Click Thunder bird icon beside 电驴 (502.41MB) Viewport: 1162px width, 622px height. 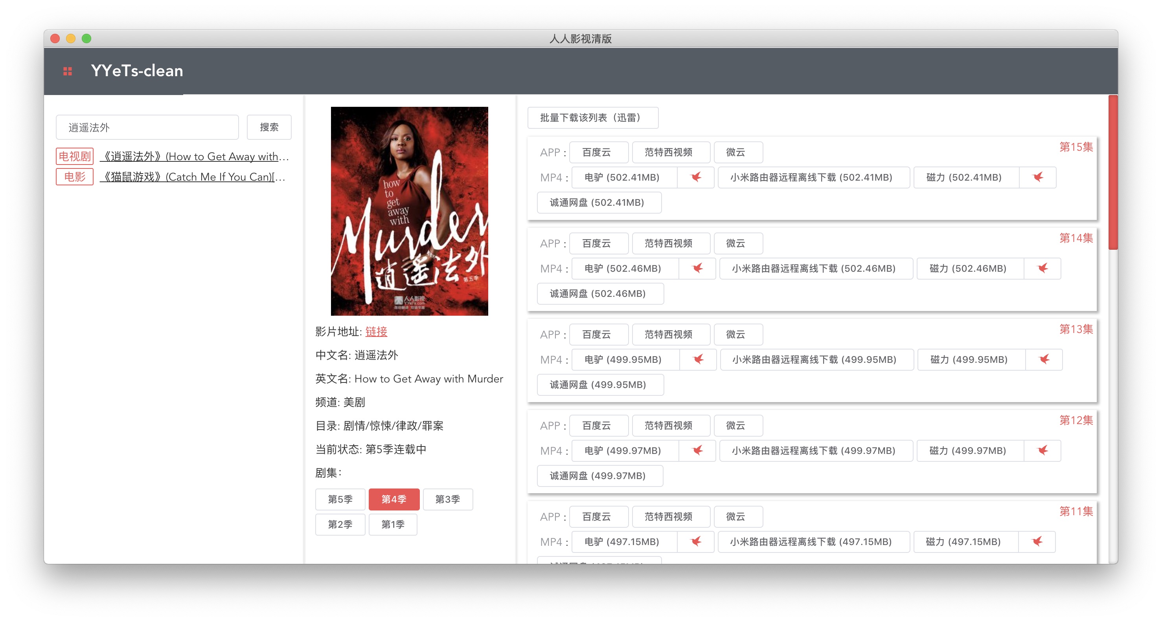tap(695, 177)
